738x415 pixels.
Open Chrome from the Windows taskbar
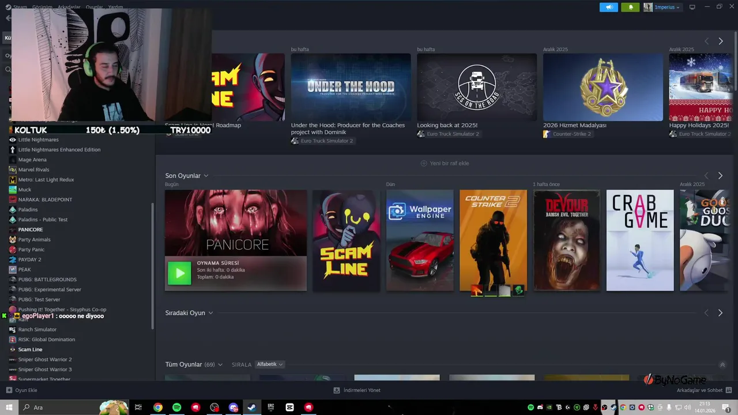point(157,408)
